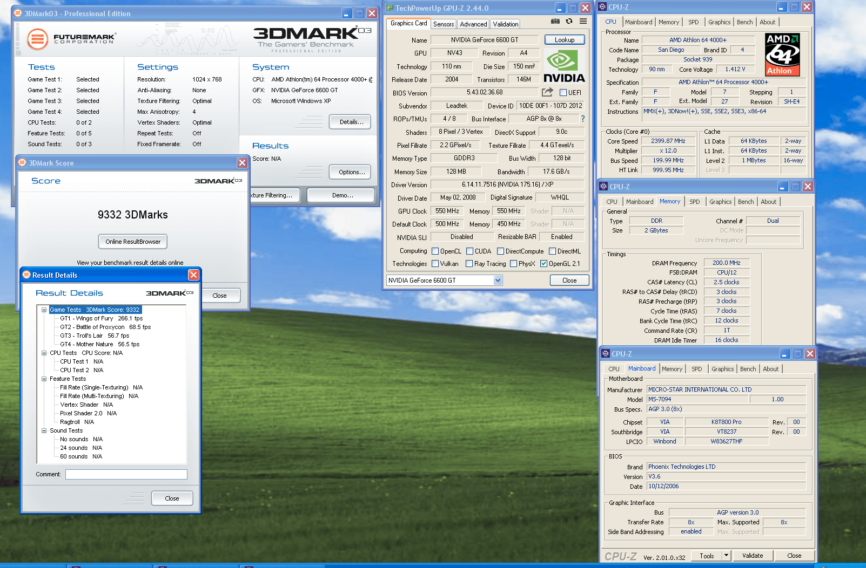Switch to GPU-Z Sensors tab
This screenshot has height=568, width=866.
(444, 24)
